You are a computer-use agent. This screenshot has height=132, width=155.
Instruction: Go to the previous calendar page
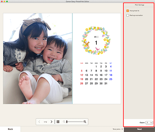(39, 122)
